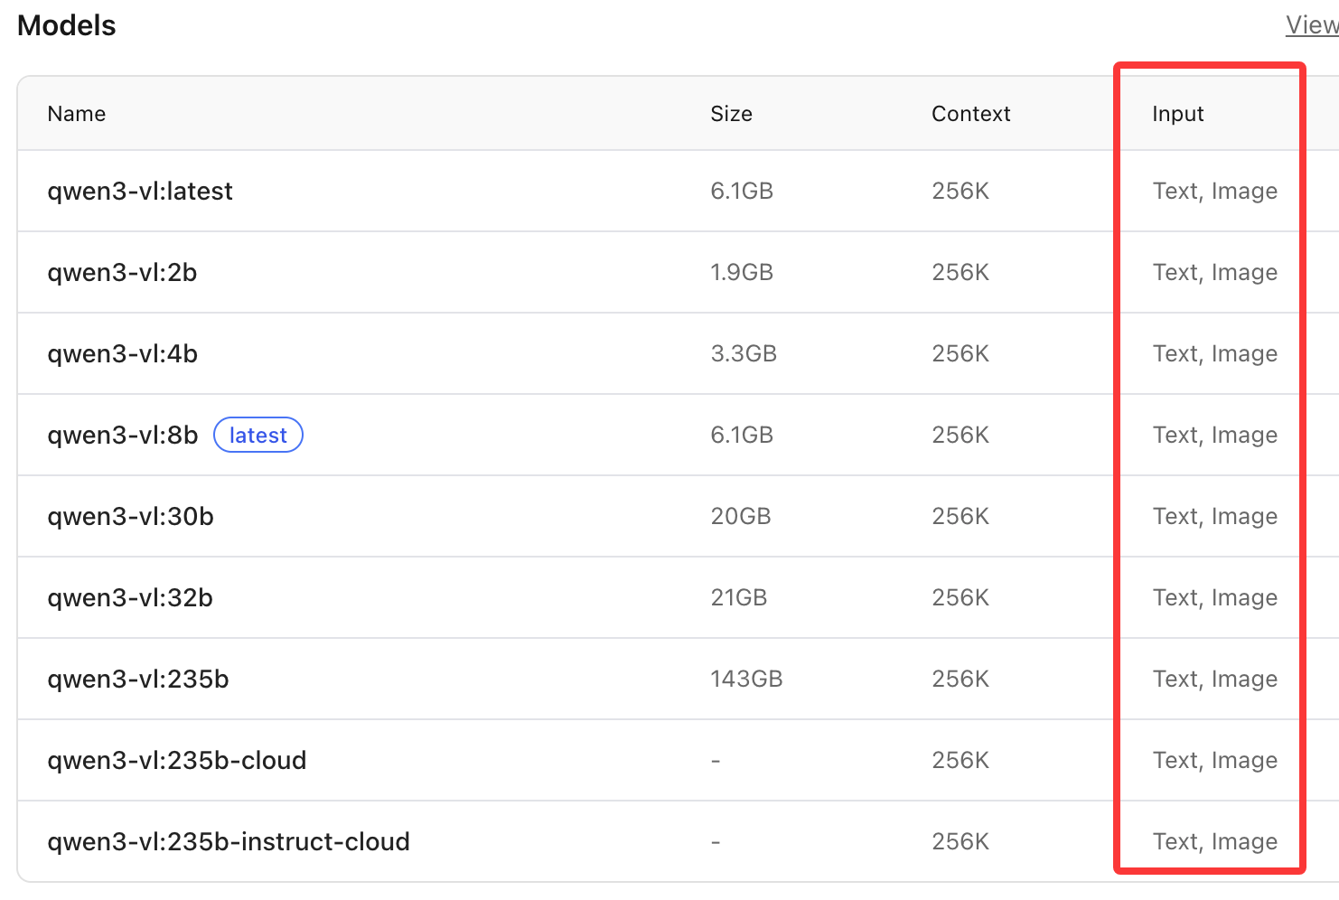Click the 143GB size value
Viewport: 1339px width, 900px height.
click(746, 680)
